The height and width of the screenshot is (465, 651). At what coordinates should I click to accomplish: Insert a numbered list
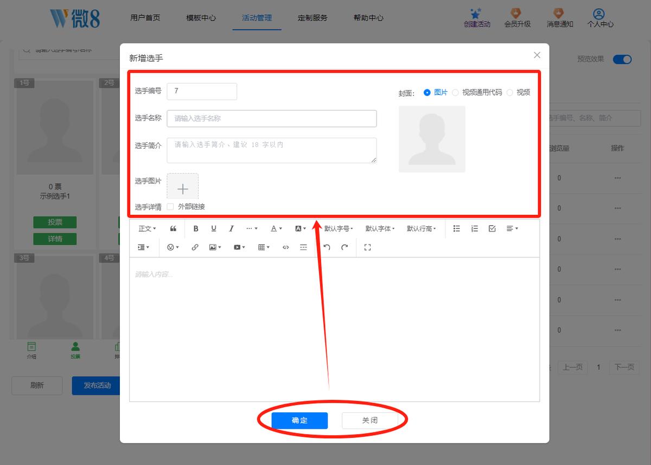(x=475, y=229)
